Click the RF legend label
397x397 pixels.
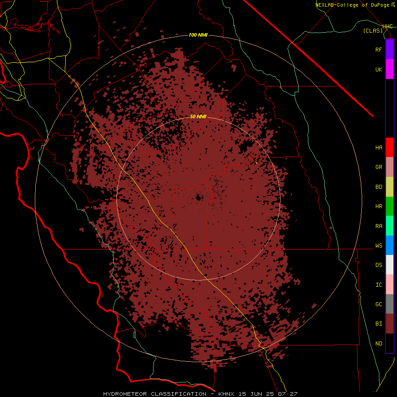point(378,49)
